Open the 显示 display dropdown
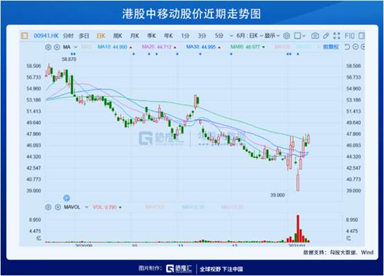Screen dimensions: 384x276 272,36
